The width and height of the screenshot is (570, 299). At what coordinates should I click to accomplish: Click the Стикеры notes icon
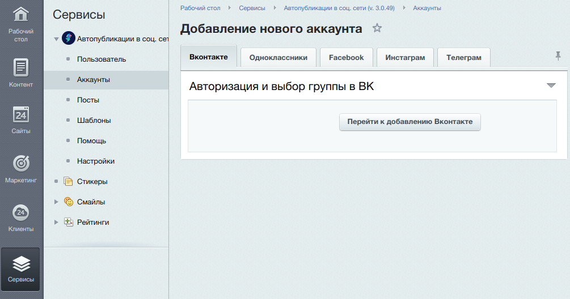pos(68,181)
